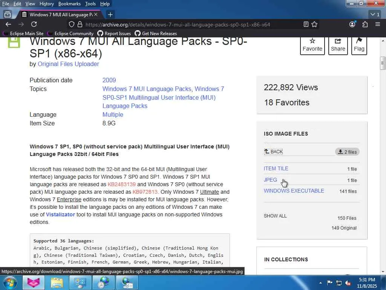This screenshot has width=386, height=290.
Task: Open the Help menu
Action: tap(105, 4)
